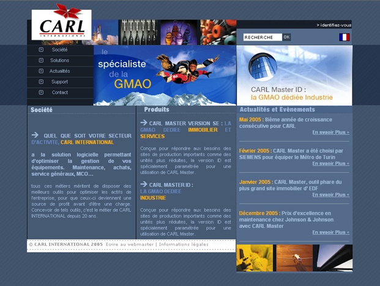Click En savoir Plus for Mai 2005 news

330,132
